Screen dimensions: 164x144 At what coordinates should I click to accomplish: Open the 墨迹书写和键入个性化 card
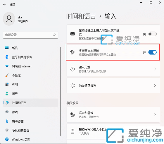point(113,131)
